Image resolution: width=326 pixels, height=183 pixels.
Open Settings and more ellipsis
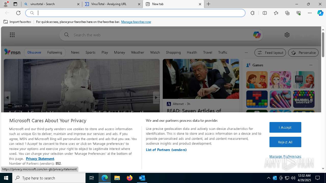tap(310, 13)
